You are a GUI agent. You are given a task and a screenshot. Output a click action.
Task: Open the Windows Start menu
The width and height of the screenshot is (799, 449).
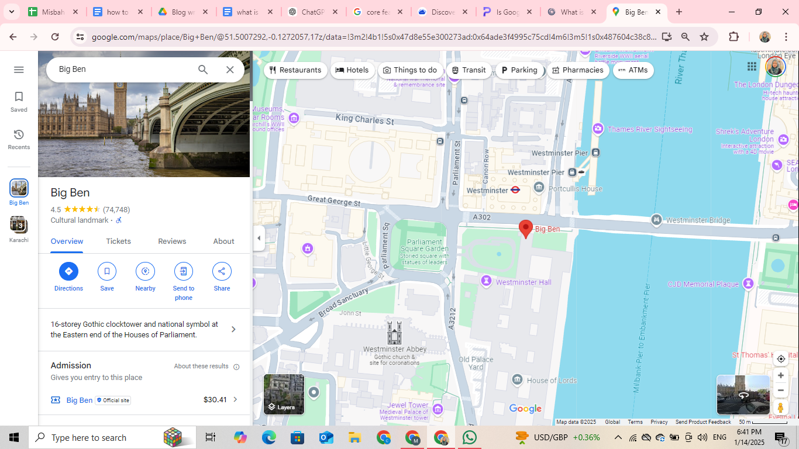click(14, 437)
